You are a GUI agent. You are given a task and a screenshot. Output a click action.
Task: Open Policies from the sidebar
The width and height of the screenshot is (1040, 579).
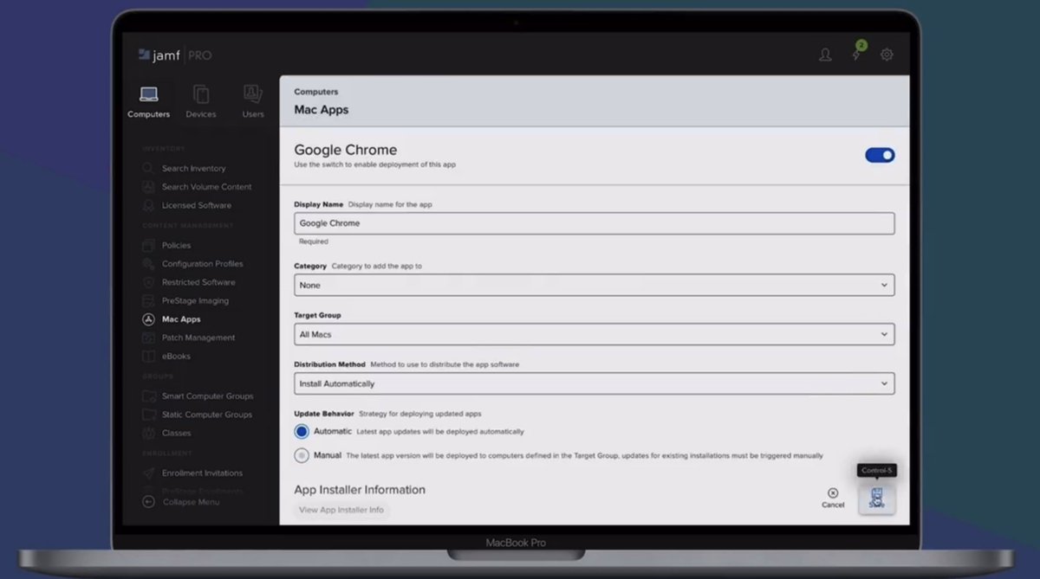pos(176,246)
